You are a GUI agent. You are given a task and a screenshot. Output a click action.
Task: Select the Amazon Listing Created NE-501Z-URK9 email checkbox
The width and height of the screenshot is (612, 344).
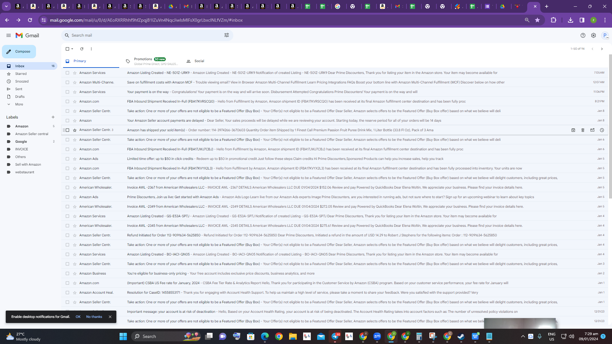point(67,73)
